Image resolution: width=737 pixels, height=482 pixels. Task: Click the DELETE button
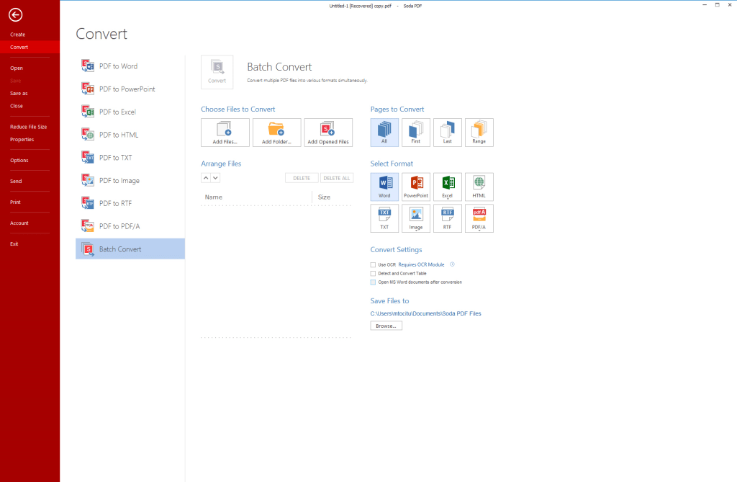302,179
